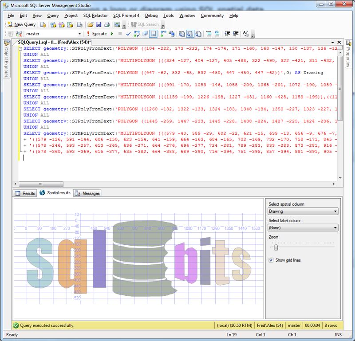Print the query using the printer icon
Screen dimensions: 355x341
pos(107,24)
